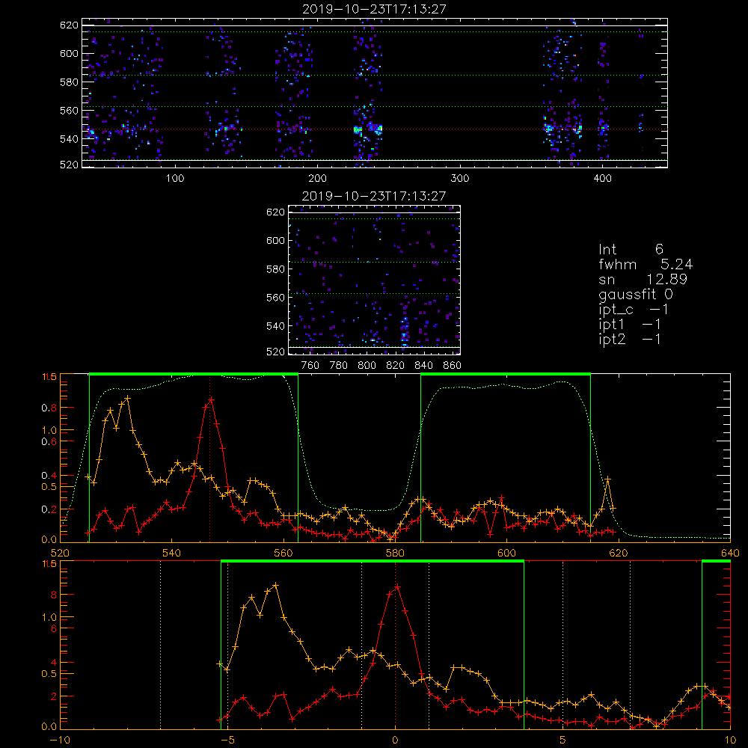Click the '840' x-axis label of the middle image

pyautogui.click(x=423, y=366)
